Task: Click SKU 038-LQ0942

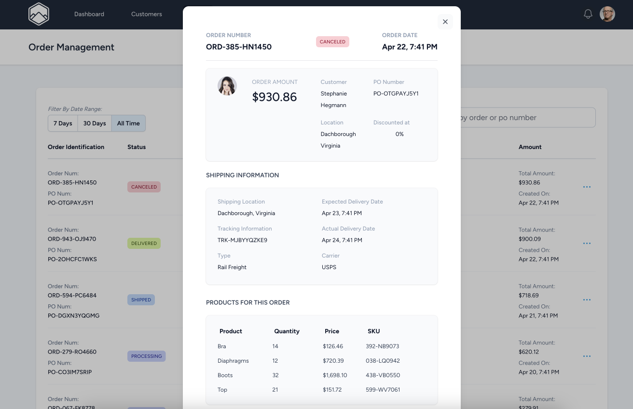Action: [383, 361]
